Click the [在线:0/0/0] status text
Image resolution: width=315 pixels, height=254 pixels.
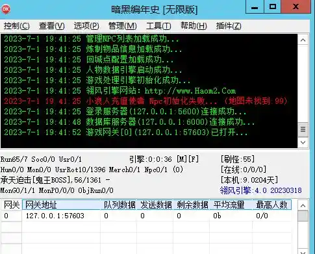point(244,170)
